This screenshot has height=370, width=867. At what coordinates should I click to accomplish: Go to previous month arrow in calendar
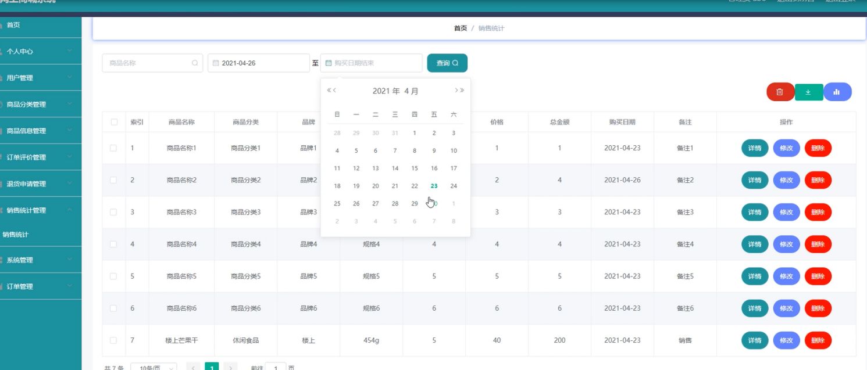335,91
